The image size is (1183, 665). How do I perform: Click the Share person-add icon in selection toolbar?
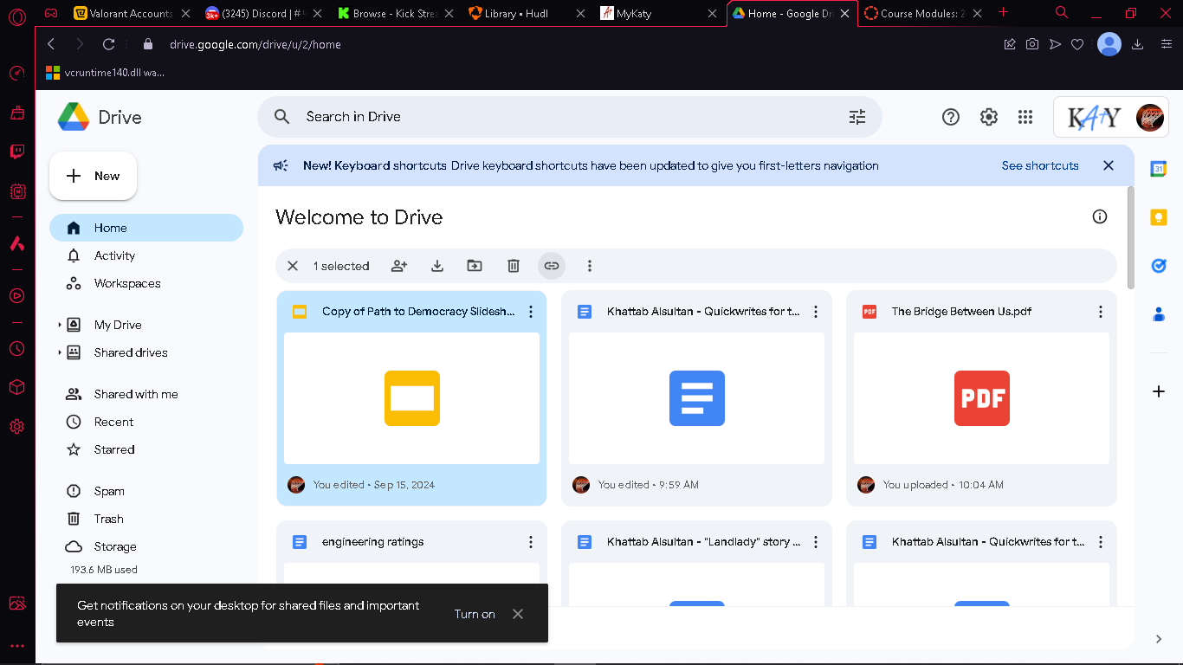(399, 266)
